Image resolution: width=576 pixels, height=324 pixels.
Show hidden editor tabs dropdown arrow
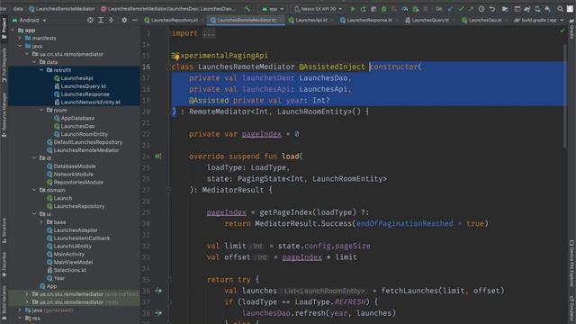coord(562,20)
